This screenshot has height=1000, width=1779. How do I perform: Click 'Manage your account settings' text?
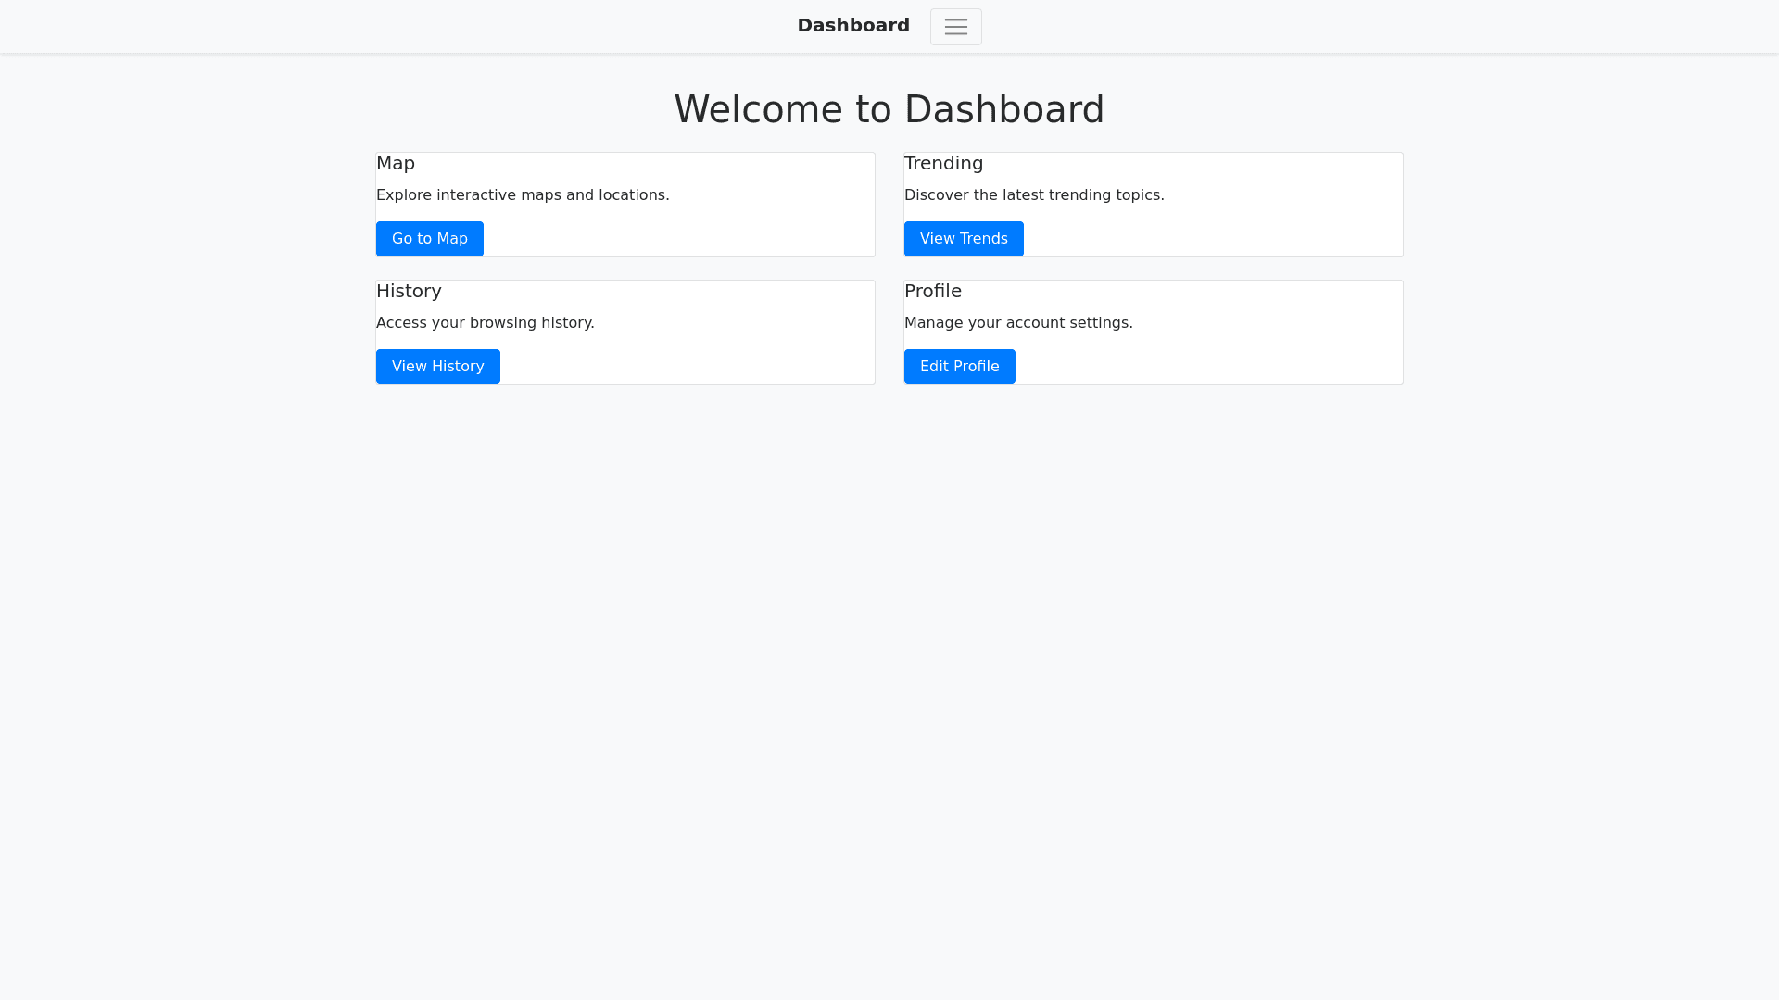pos(1018,322)
